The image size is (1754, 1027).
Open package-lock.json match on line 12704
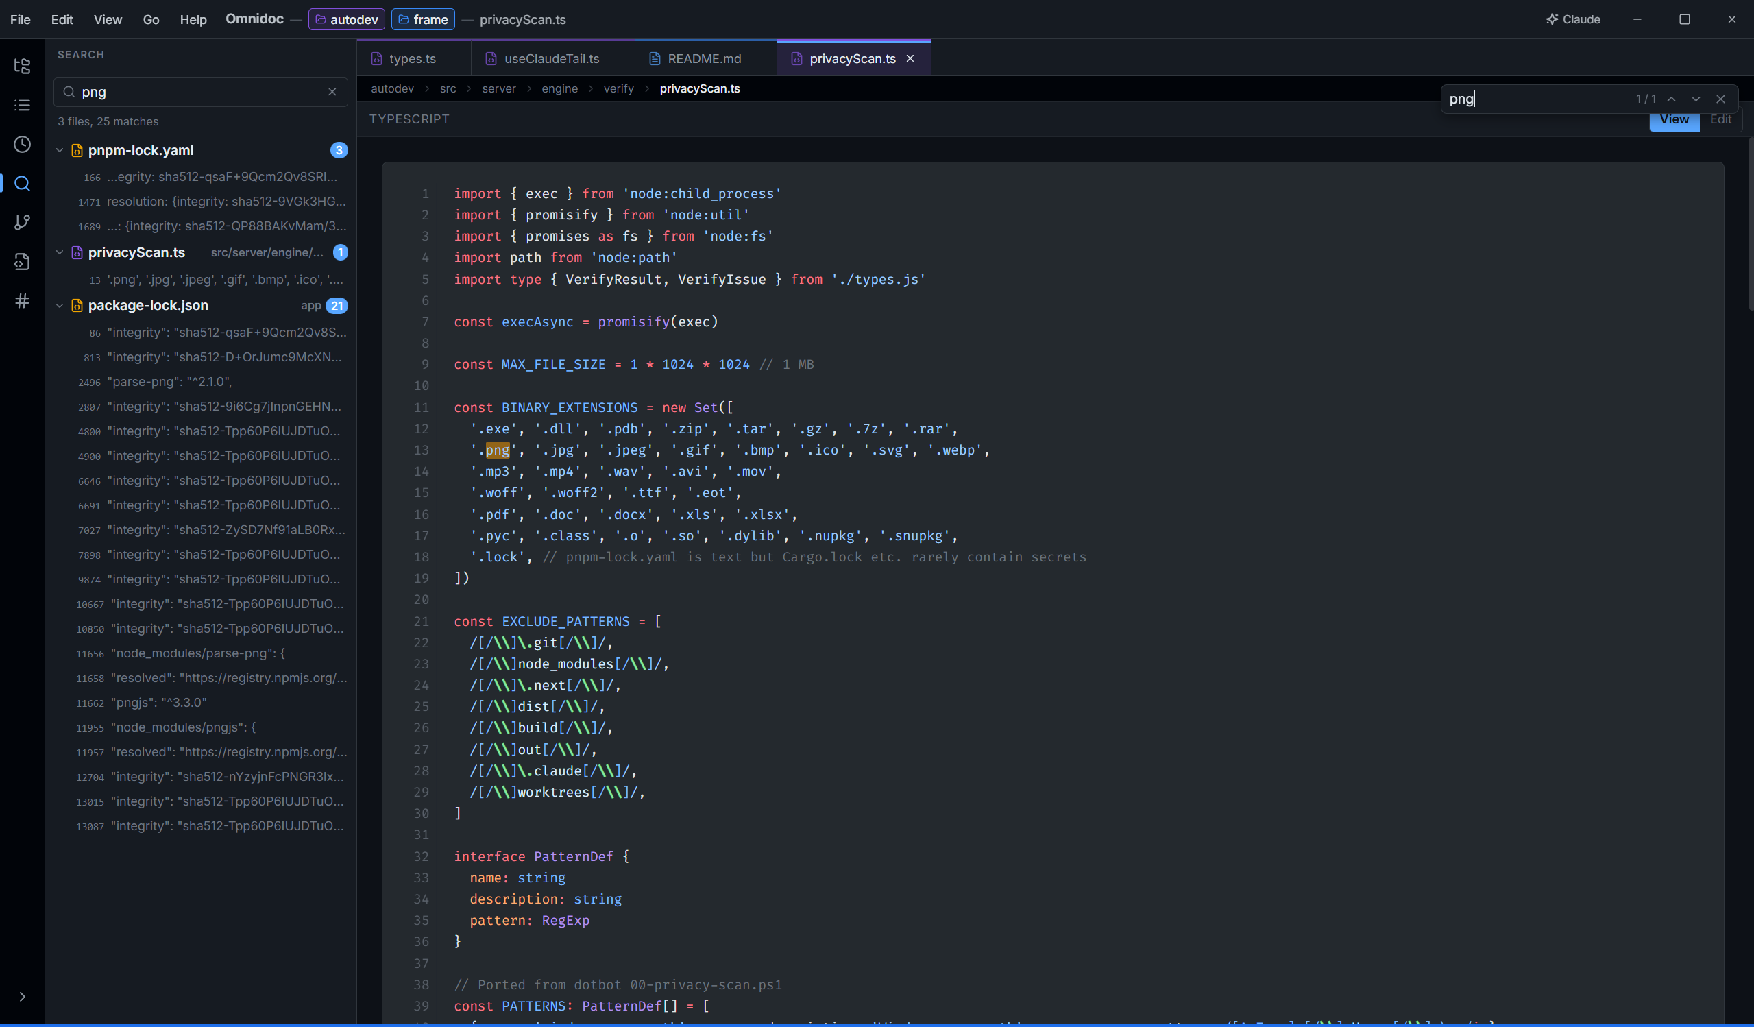click(201, 777)
